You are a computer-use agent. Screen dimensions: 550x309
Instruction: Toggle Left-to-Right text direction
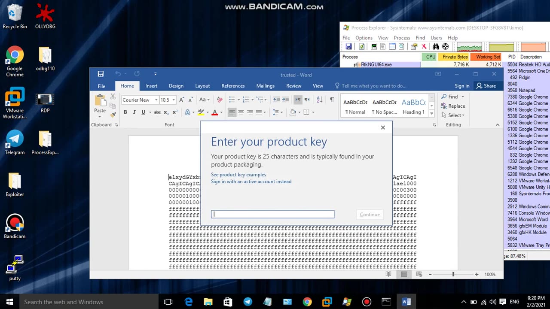(x=298, y=100)
